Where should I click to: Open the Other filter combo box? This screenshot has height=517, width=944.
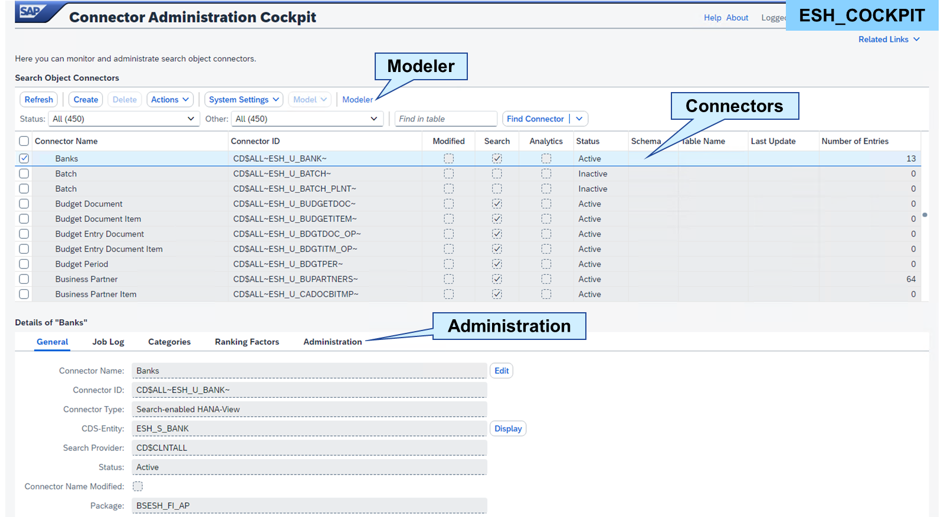pos(307,119)
